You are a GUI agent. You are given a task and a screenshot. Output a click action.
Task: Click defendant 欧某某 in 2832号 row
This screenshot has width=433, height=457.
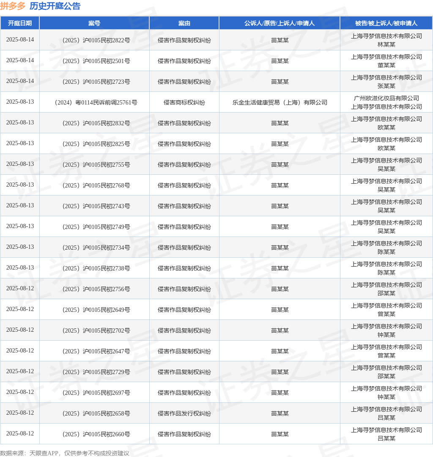(x=386, y=127)
